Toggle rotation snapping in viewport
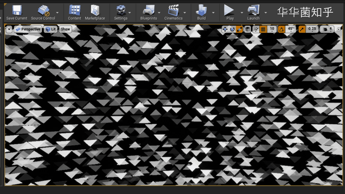The height and width of the screenshot is (194, 345). pyautogui.click(x=282, y=29)
